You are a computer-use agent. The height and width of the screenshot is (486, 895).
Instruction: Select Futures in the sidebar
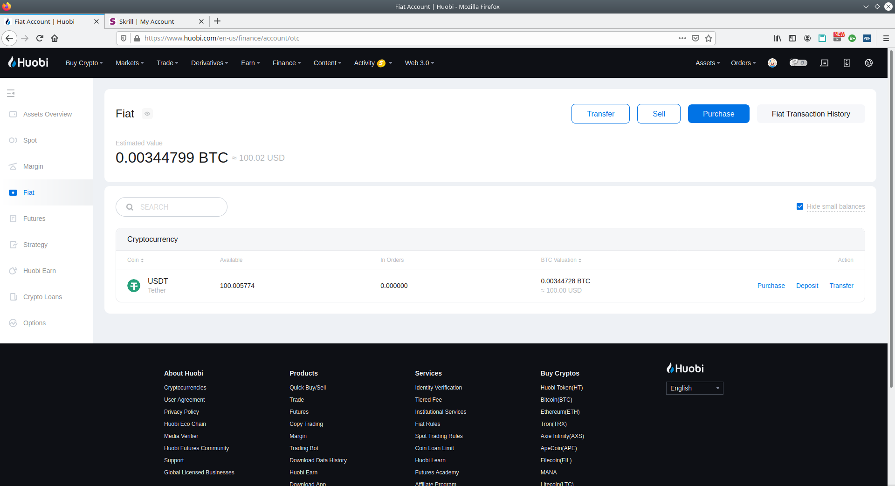click(x=47, y=219)
